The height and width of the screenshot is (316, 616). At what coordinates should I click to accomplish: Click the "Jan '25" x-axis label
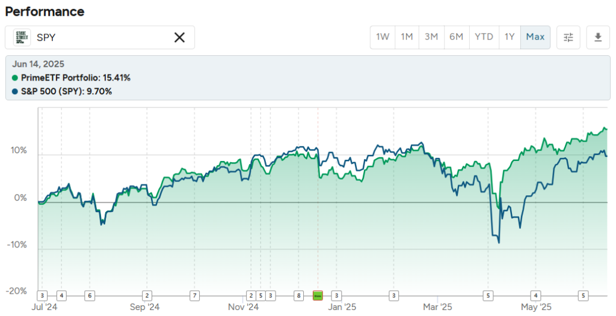pos(342,307)
